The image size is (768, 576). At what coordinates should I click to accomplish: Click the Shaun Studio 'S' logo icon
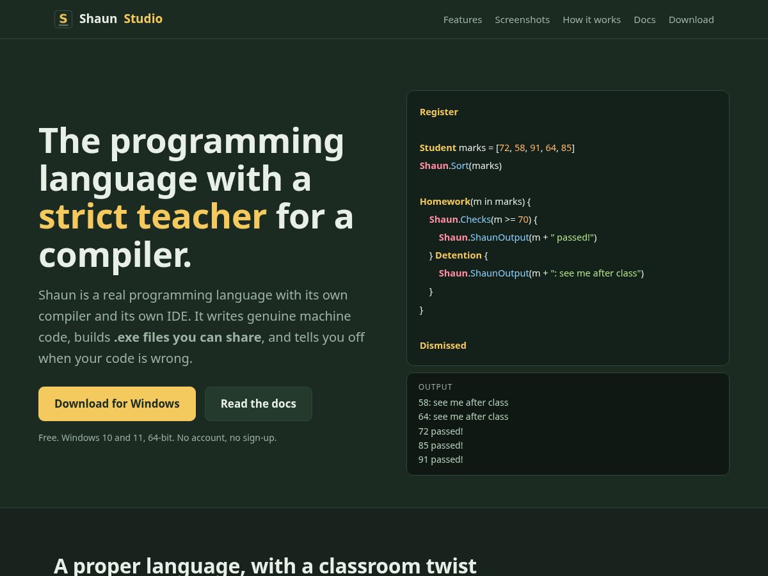(x=63, y=19)
